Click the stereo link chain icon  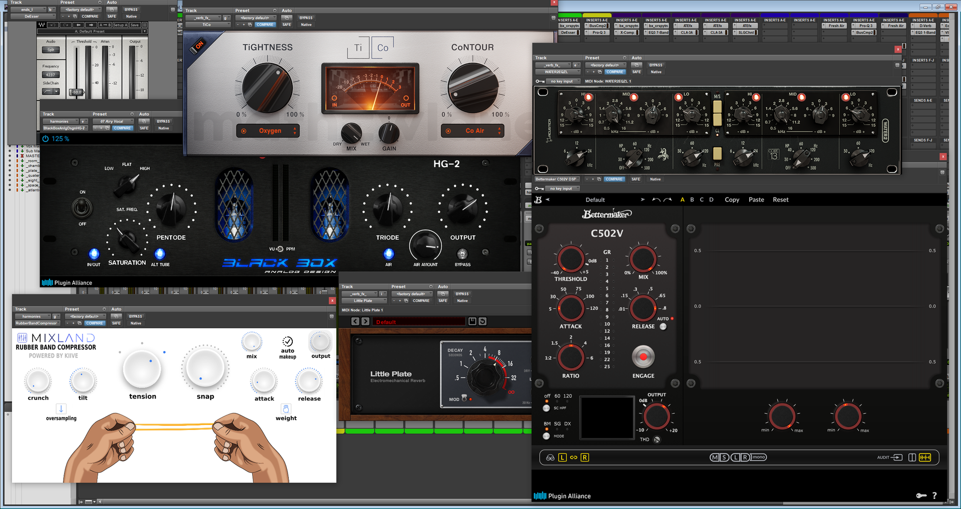click(x=574, y=457)
